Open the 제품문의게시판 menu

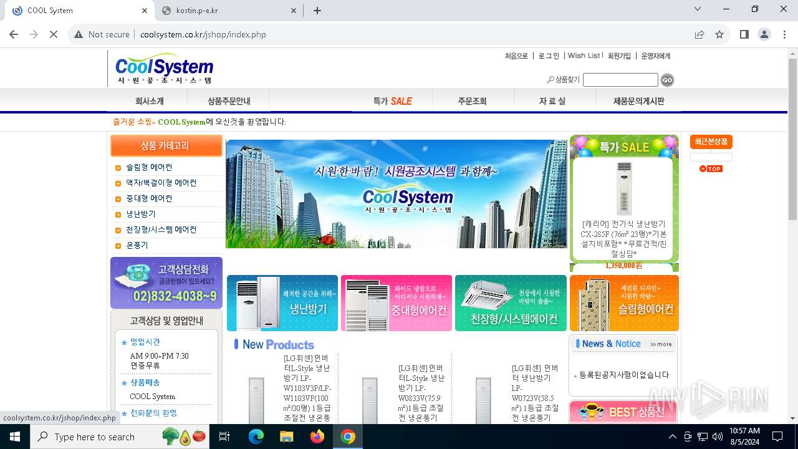point(639,101)
